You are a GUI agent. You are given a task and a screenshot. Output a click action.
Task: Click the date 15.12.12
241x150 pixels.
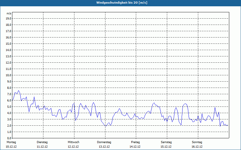point(166,147)
